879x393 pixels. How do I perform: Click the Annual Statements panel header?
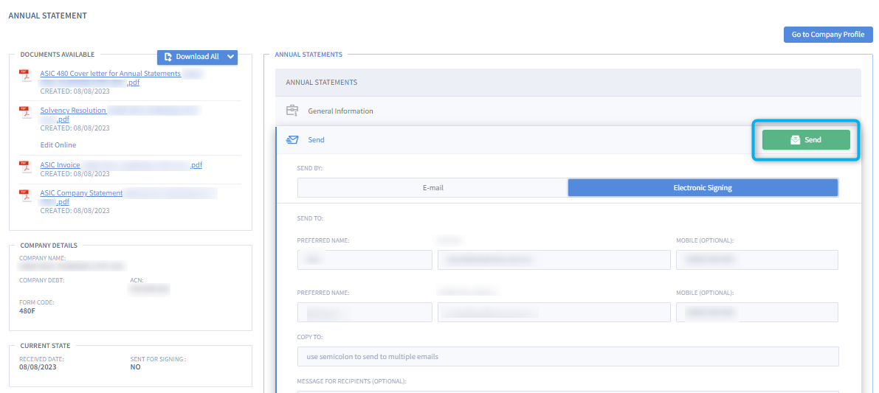pyautogui.click(x=568, y=83)
